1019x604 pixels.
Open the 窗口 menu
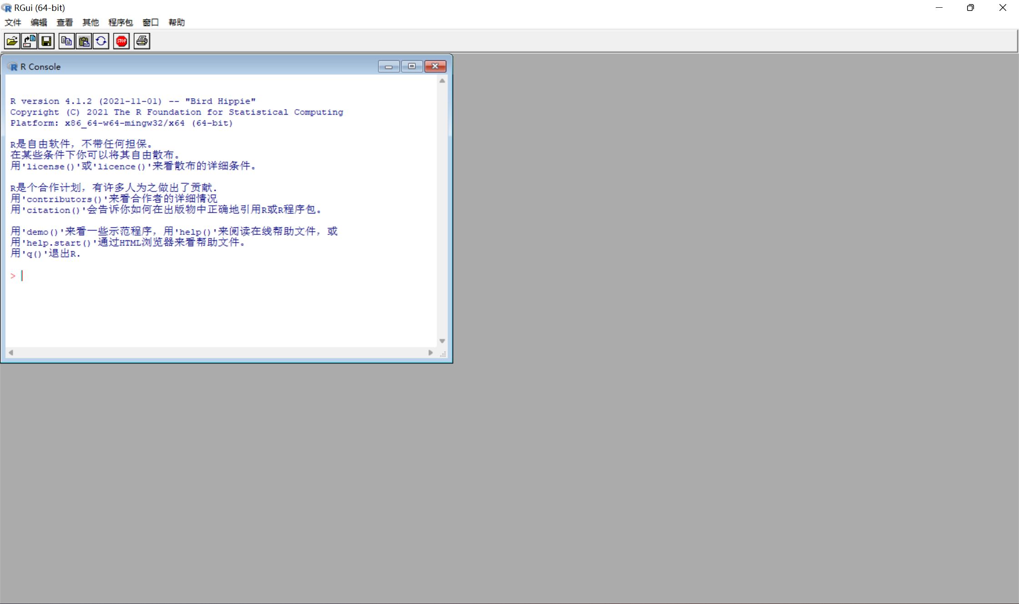pyautogui.click(x=151, y=22)
